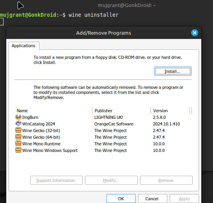The width and height of the screenshot is (213, 203).
Task: Sort the list by the Name column header
Action: 53,111
